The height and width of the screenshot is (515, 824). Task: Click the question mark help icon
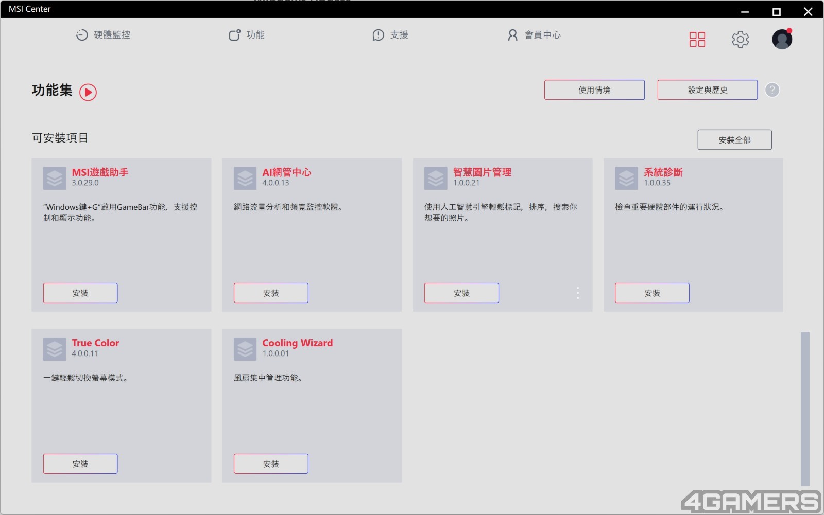[772, 90]
